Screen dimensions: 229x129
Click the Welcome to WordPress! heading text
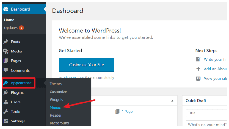(90, 31)
